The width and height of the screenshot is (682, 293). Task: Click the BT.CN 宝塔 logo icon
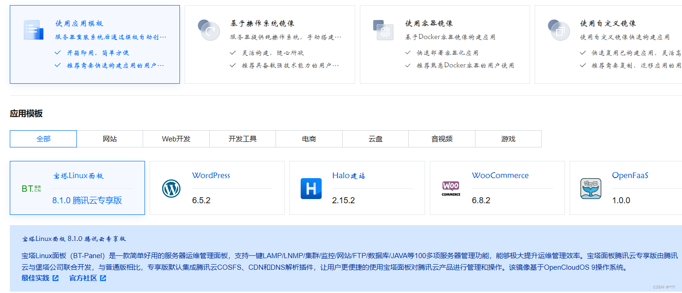(x=31, y=188)
